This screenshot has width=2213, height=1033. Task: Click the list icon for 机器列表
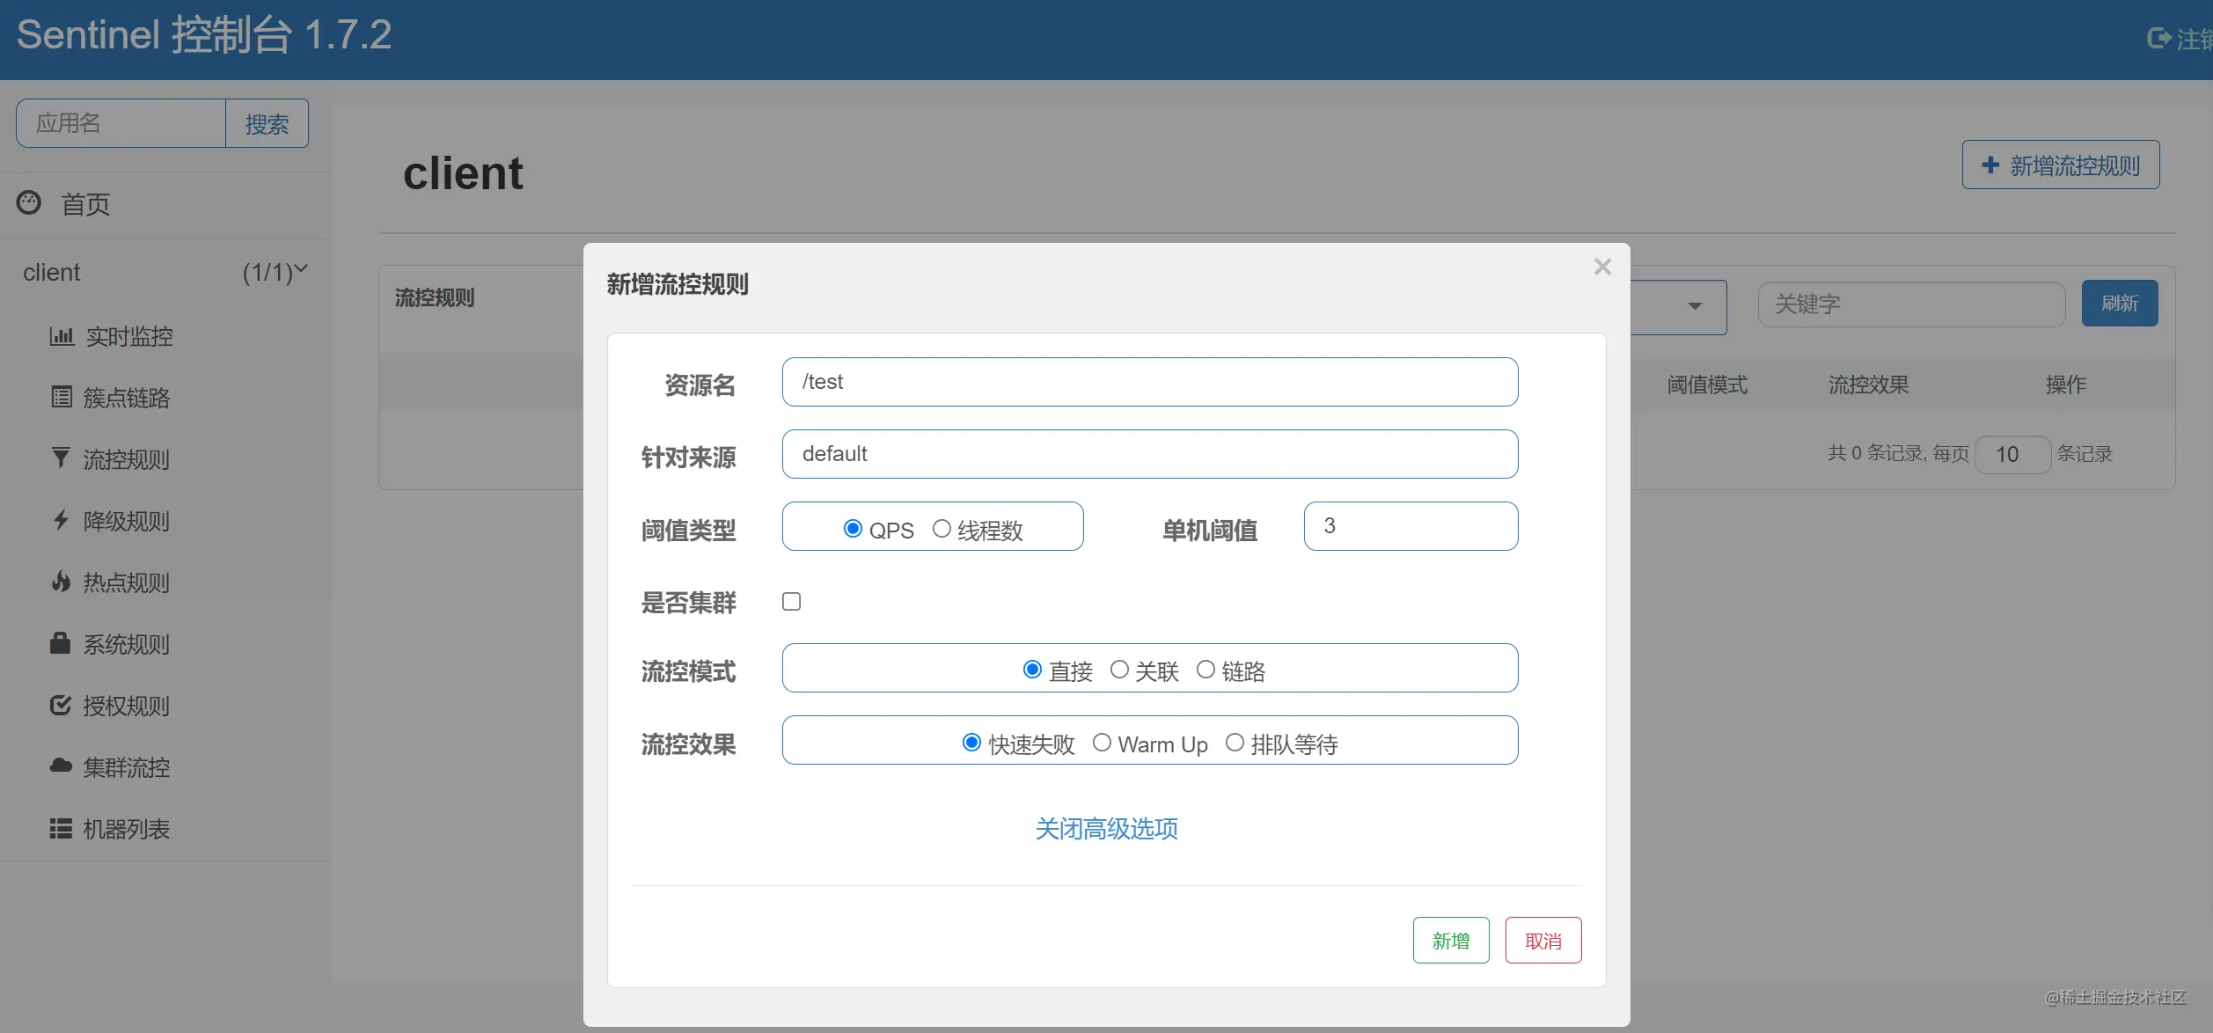click(61, 828)
